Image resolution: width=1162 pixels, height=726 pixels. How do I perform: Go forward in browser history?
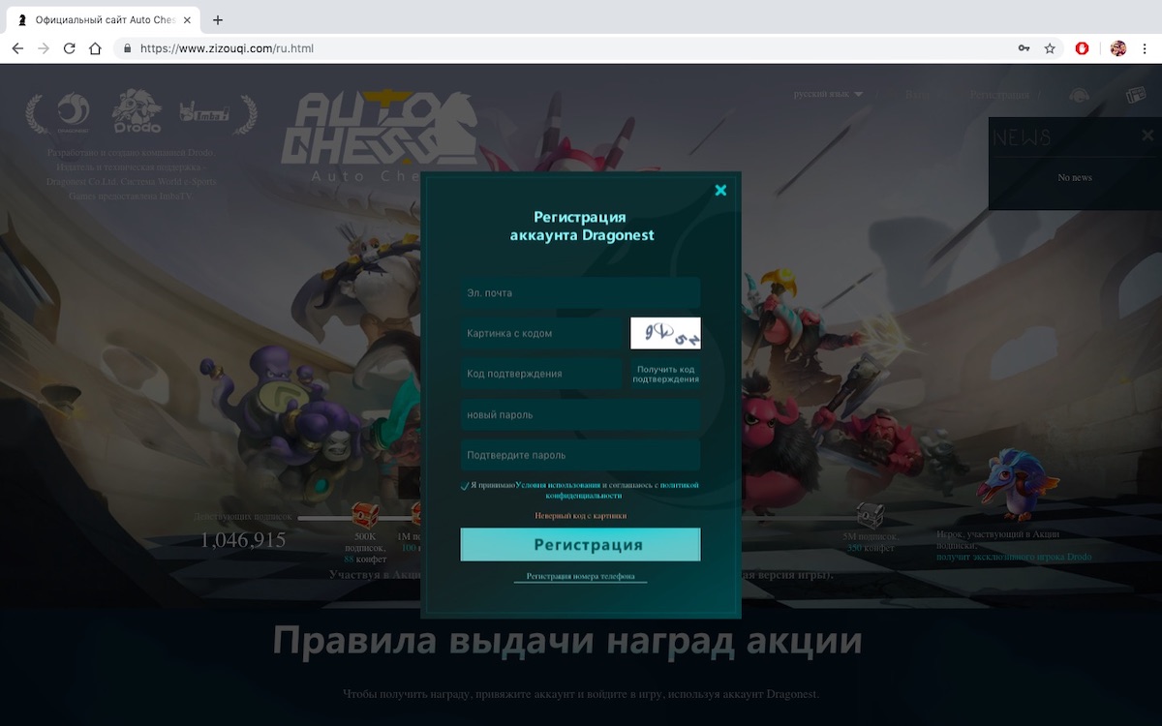coord(44,48)
